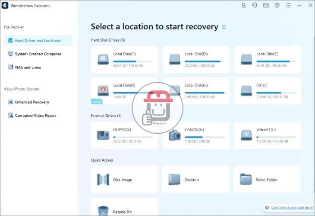Screen dimensions: 315x216
Task: Click the 29.72 GB / 29.72 GB text
Action: point(127,141)
